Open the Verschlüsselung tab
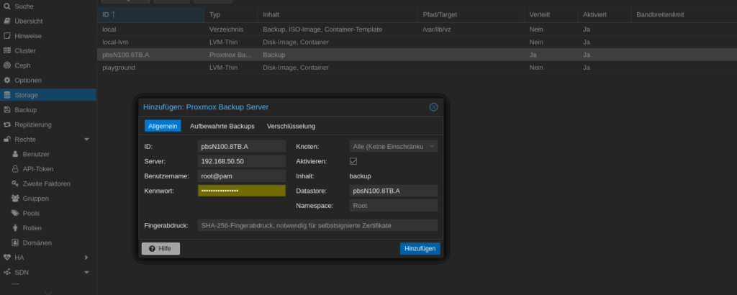 tap(291, 126)
